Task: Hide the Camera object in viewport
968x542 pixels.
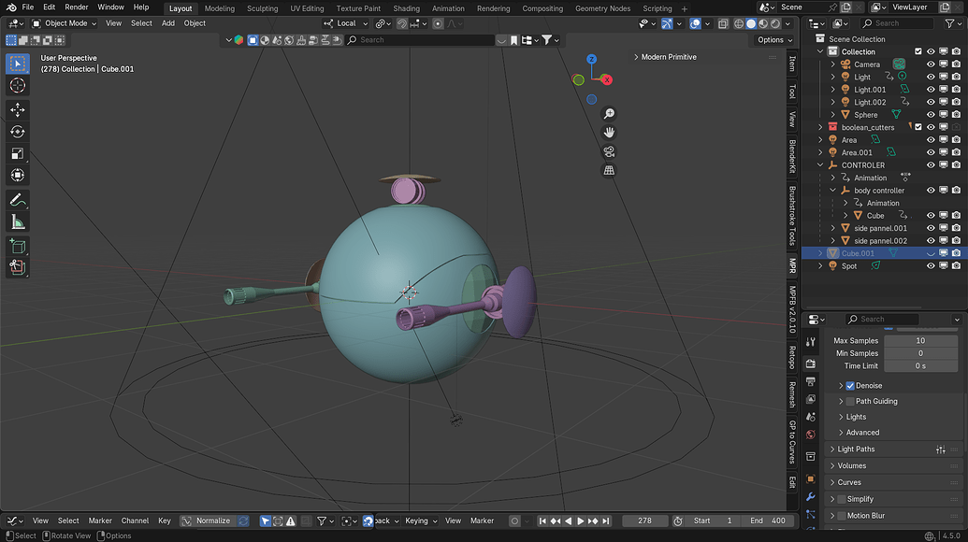Action: (931, 64)
